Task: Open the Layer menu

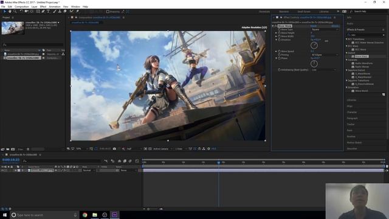Action: click(34, 7)
